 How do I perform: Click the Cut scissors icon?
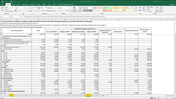tap(5, 7)
